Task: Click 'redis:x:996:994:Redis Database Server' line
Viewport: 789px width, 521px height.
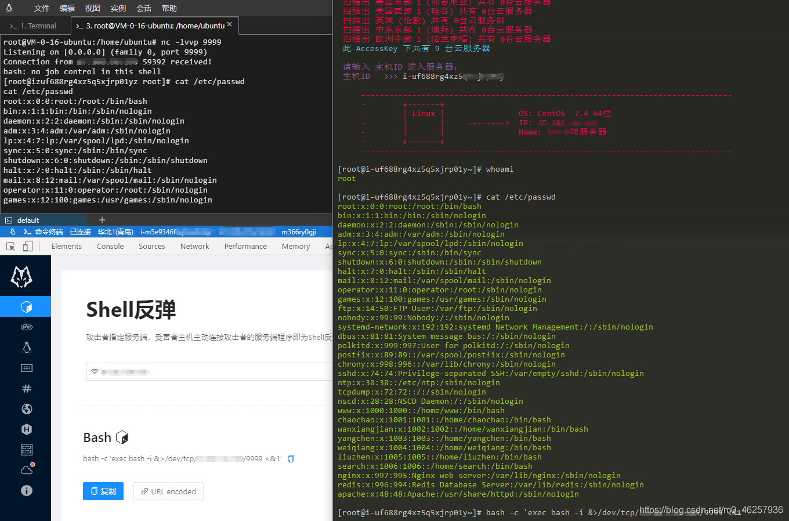Action: [491, 485]
